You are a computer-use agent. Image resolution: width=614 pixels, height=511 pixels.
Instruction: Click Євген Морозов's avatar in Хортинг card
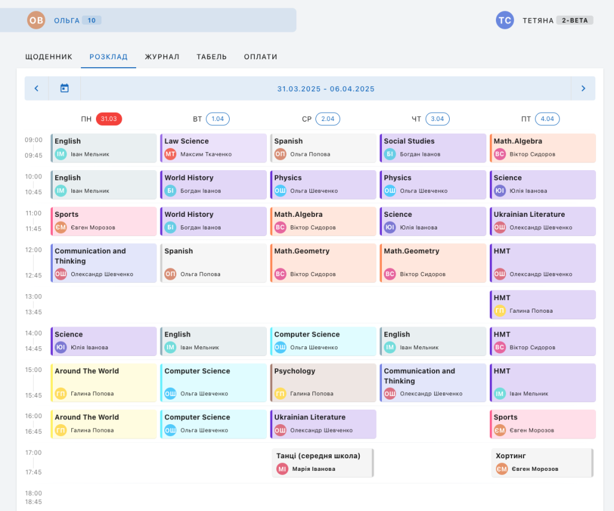(x=502, y=469)
